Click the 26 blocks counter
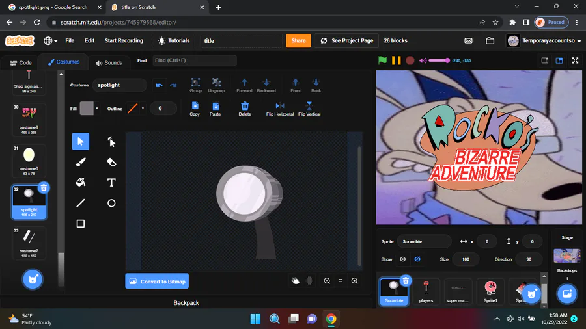This screenshot has height=329, width=586. click(x=395, y=41)
